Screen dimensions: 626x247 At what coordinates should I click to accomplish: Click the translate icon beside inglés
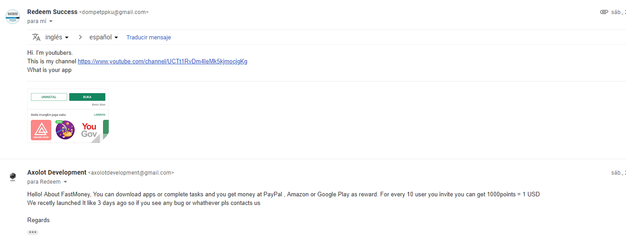[36, 37]
